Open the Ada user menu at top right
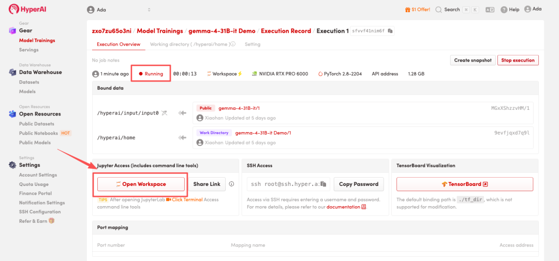The width and height of the screenshot is (559, 261). pyautogui.click(x=533, y=9)
